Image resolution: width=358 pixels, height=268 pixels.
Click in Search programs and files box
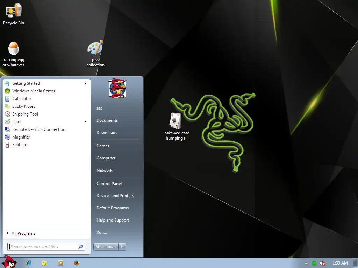point(46,247)
